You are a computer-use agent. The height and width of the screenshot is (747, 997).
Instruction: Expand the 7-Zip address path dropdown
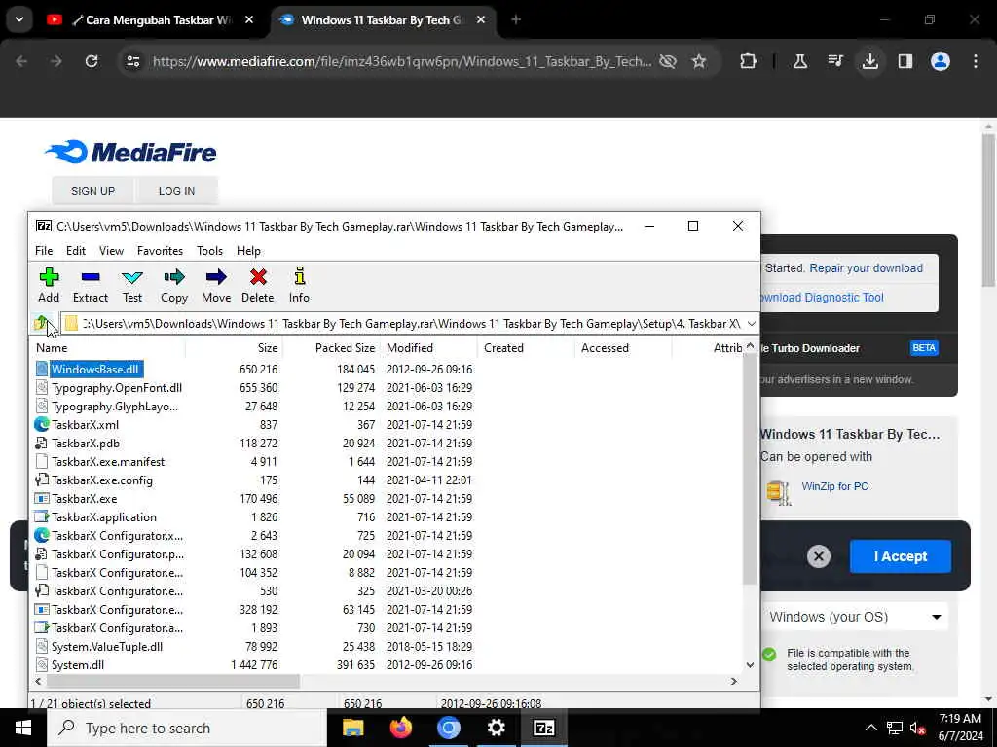751,324
